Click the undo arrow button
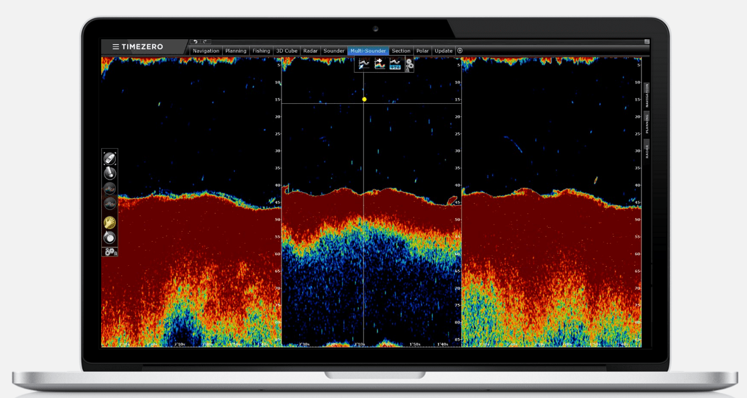 pyautogui.click(x=195, y=42)
